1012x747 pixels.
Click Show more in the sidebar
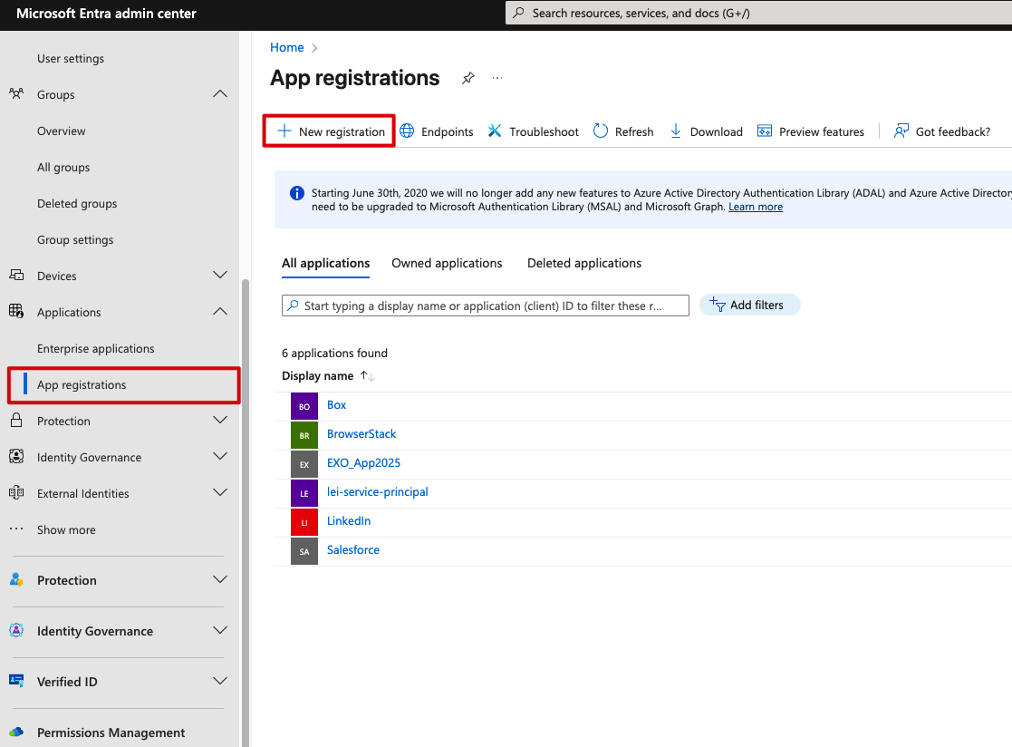tap(66, 529)
